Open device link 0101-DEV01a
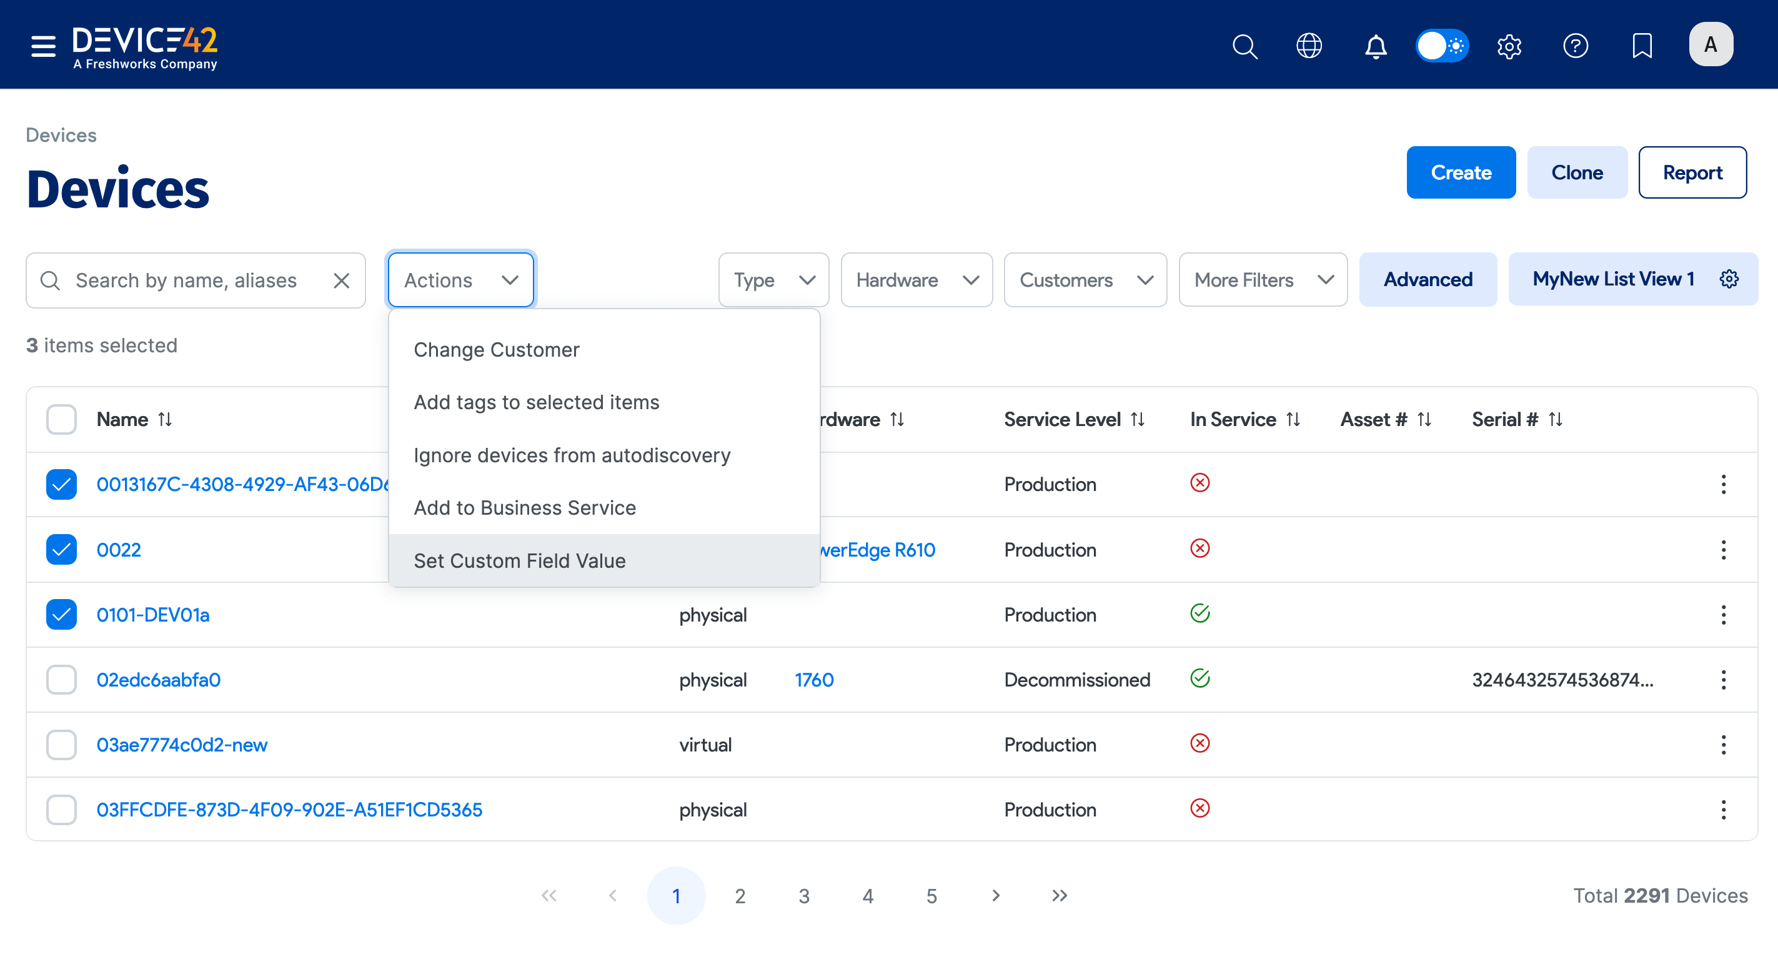This screenshot has height=967, width=1778. [x=152, y=614]
